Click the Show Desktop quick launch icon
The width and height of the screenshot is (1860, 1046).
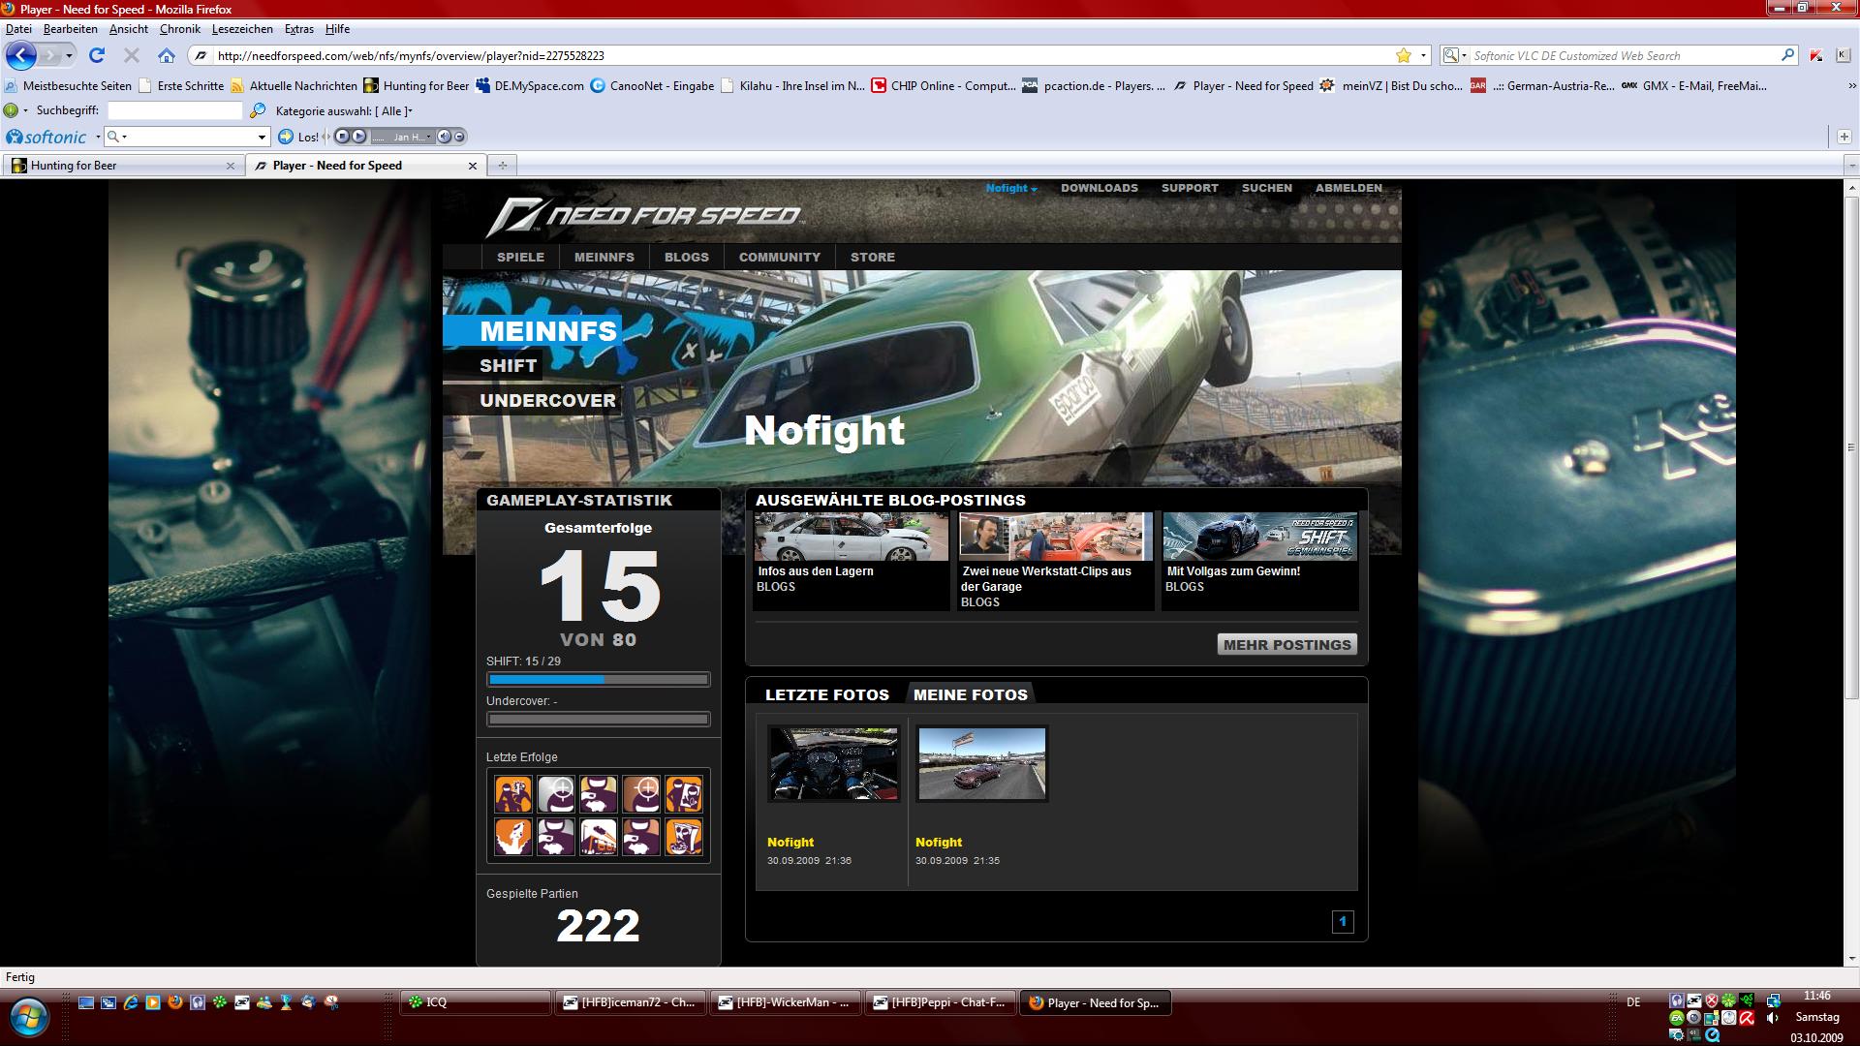[86, 1002]
